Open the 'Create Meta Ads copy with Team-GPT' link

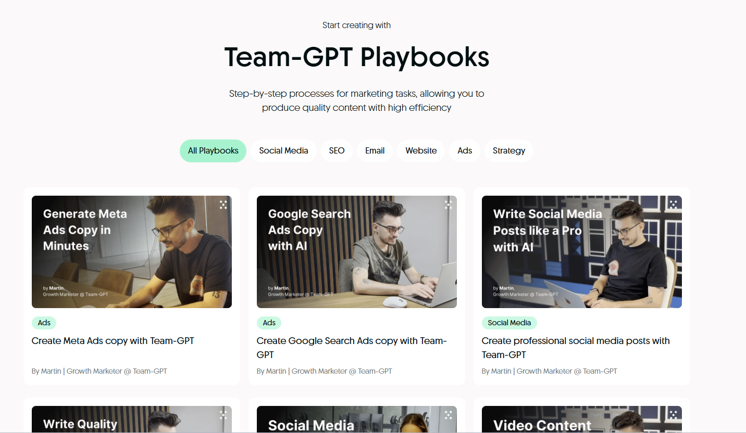[x=113, y=341]
